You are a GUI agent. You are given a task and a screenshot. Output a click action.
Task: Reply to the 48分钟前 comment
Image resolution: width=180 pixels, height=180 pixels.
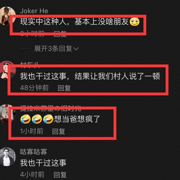64,88
